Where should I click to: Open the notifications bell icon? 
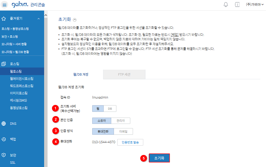(225, 5)
